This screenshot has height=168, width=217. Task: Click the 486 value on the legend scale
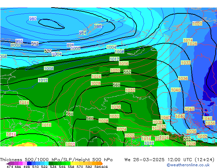tap(18, 167)
